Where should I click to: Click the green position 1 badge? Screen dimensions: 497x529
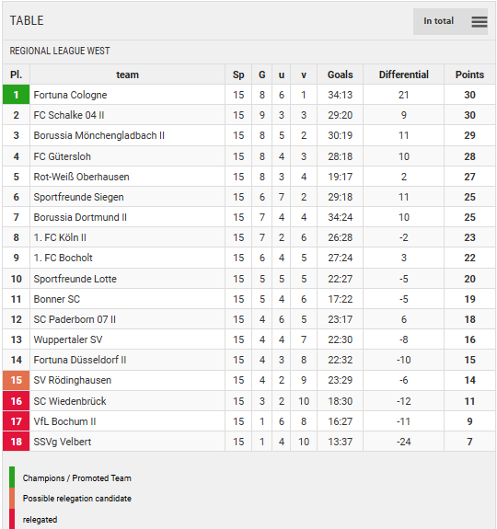pyautogui.click(x=17, y=95)
